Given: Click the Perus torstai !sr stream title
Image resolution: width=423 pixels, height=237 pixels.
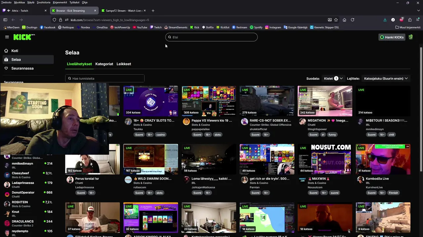Looking at the screenshot, I should [87, 179].
